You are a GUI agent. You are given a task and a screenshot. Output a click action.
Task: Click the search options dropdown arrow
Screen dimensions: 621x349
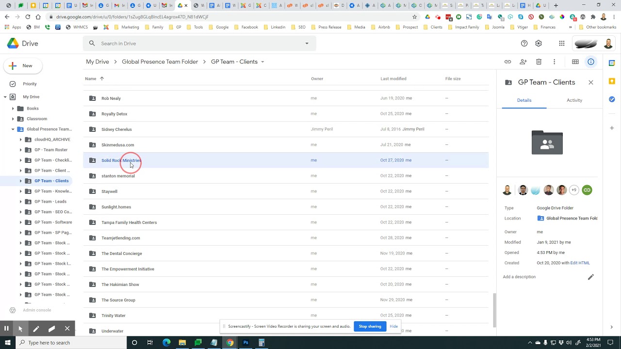coord(307,43)
